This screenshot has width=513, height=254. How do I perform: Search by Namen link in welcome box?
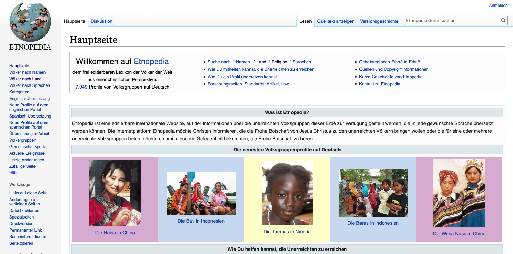243,62
